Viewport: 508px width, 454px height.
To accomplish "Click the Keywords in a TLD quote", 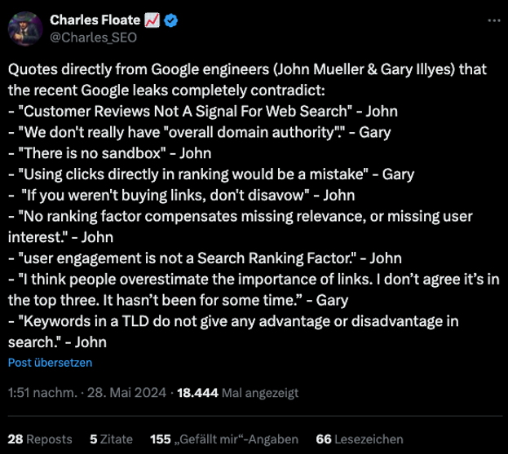I will click(x=233, y=332).
